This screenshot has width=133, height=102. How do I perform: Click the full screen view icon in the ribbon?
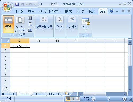point(30,30)
